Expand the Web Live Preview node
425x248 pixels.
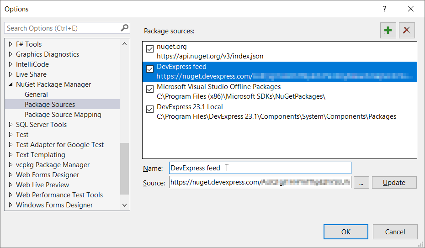coord(11,185)
